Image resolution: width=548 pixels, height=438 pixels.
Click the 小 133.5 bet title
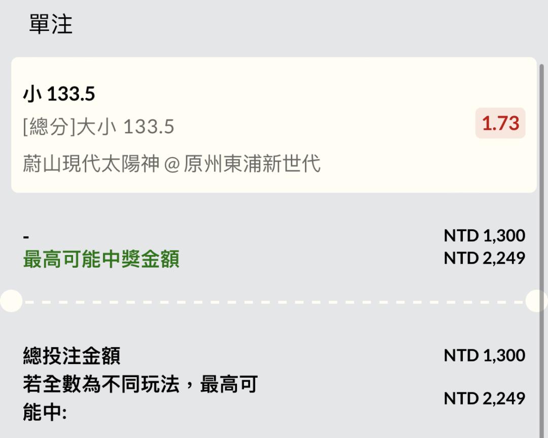click(59, 94)
